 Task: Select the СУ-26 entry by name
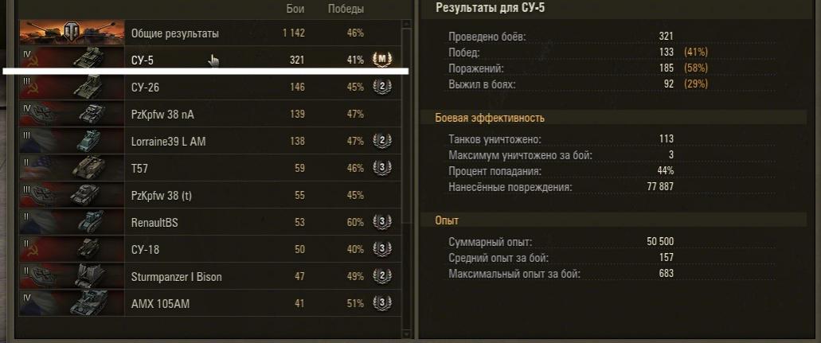tap(145, 87)
